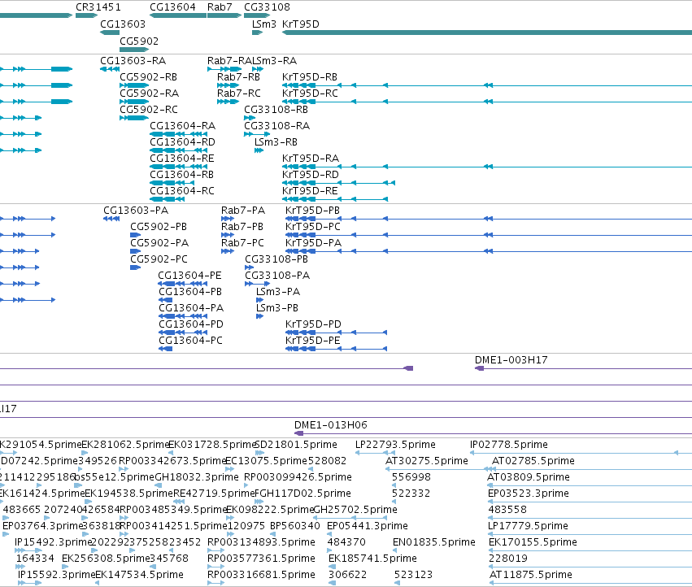Click the KrT95D-PC protein label
This screenshot has width=692, height=587.
pos(313,227)
